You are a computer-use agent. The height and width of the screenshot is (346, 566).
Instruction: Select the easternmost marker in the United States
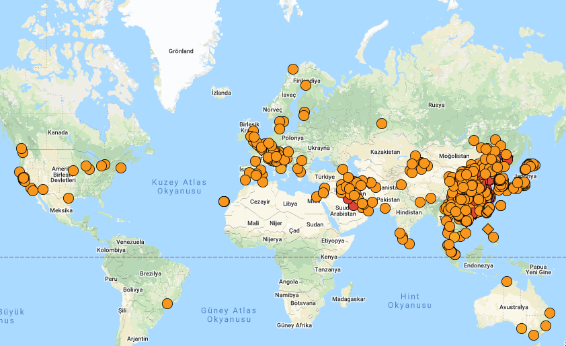tap(121, 168)
